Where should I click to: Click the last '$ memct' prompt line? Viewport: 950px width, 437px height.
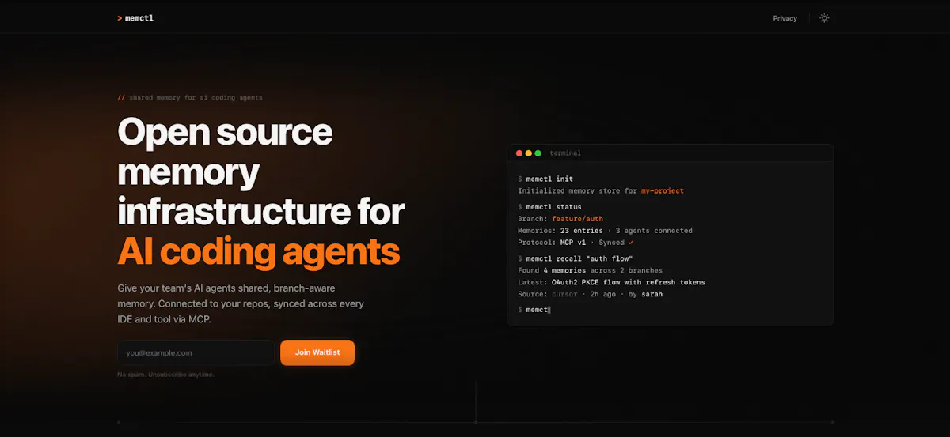pos(534,310)
